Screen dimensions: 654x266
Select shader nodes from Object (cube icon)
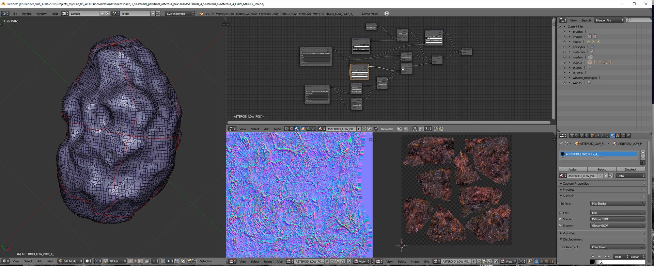pyautogui.click(x=303, y=129)
